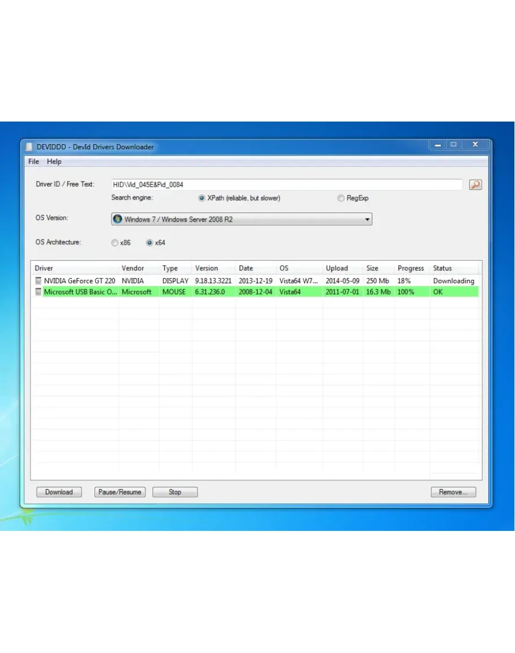Sort the list by Vendor column header
Viewport: 515px width, 653px height.
(133, 269)
